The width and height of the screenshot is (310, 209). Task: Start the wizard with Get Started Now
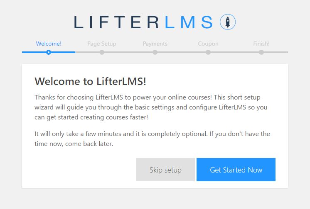click(x=236, y=170)
